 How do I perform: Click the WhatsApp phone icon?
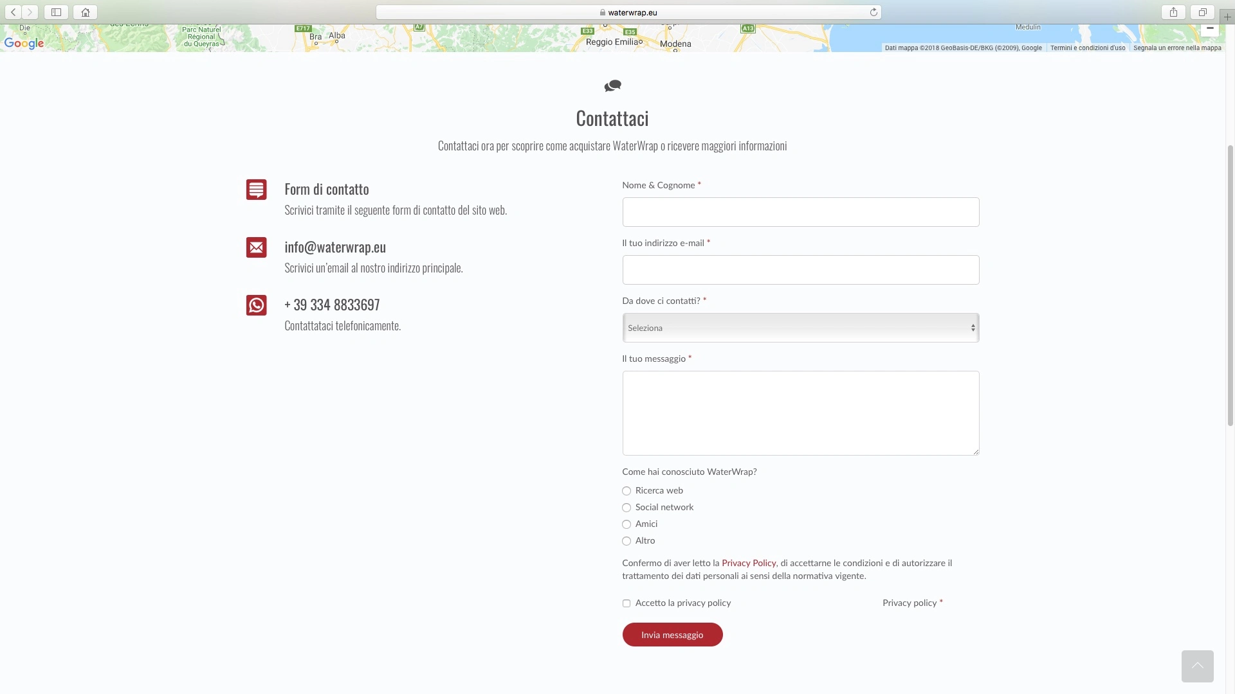click(x=256, y=305)
